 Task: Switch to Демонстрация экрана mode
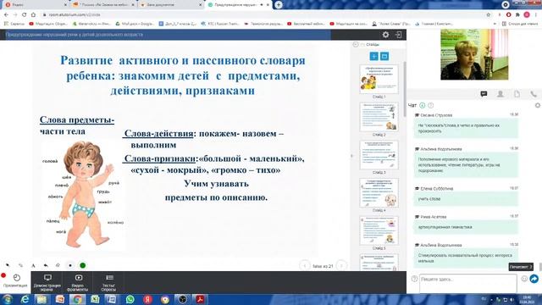click(47, 283)
